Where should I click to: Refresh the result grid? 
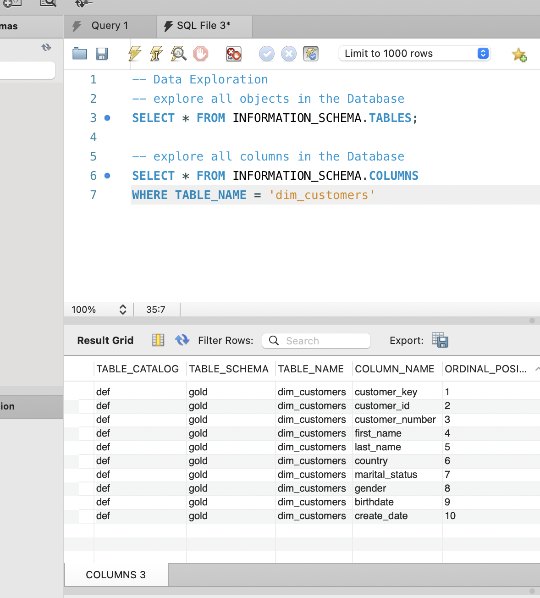pos(182,340)
